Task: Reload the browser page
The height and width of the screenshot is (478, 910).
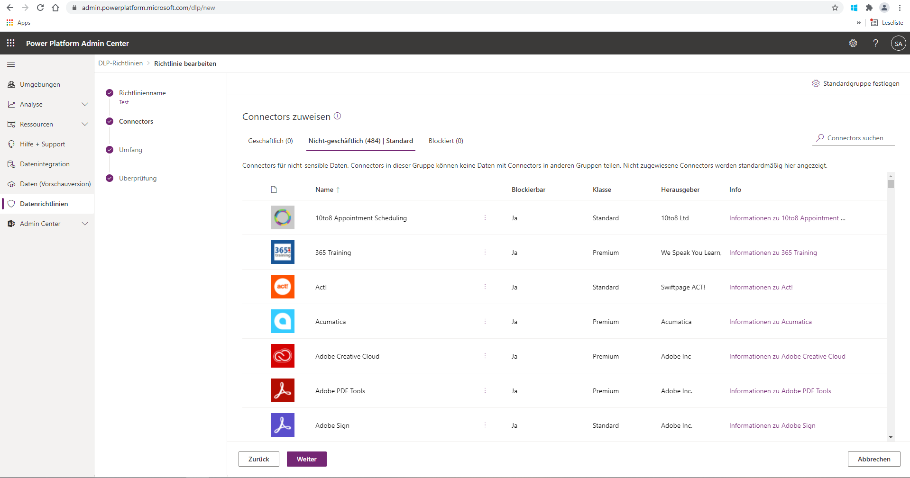Action: [40, 8]
